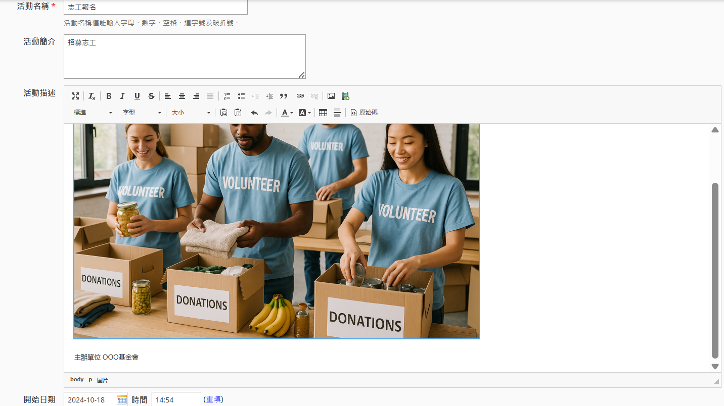This screenshot has height=406, width=724.
Task: Select p in the element path
Action: [91, 380]
